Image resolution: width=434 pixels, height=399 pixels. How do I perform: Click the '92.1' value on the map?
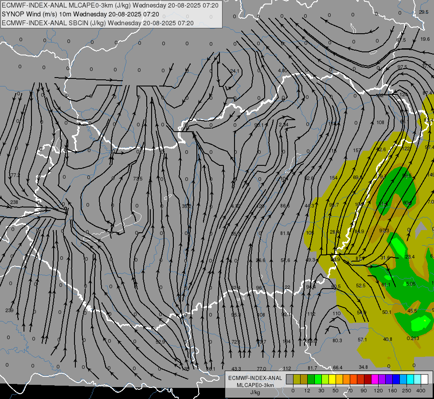(x=286, y=314)
